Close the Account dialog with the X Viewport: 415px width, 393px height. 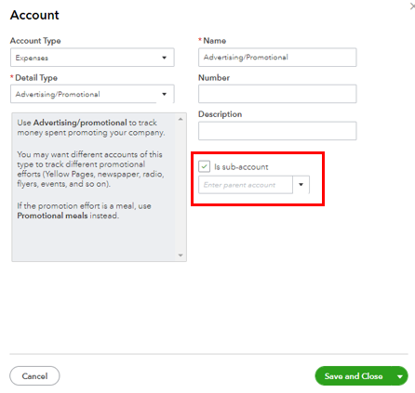click(412, 7)
